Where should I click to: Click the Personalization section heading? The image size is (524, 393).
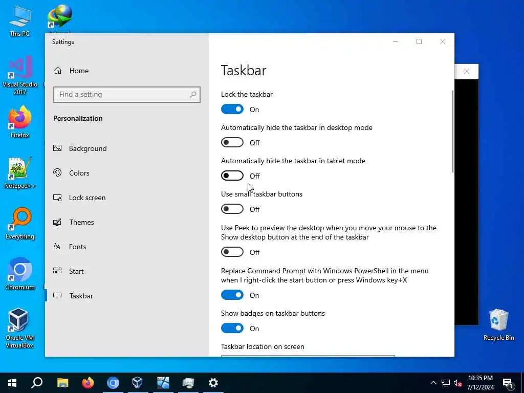[78, 118]
